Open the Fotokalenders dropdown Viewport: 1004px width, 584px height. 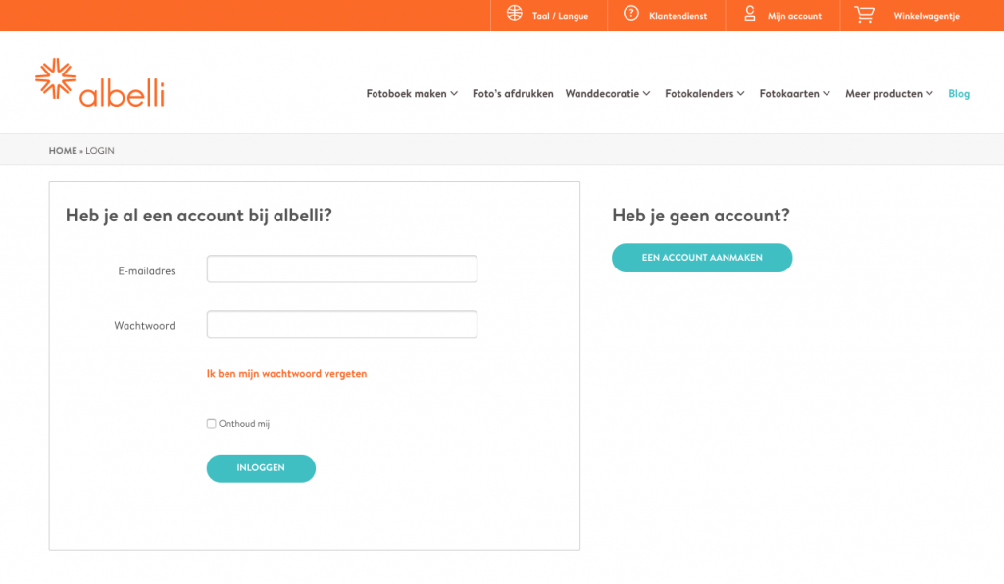point(705,94)
